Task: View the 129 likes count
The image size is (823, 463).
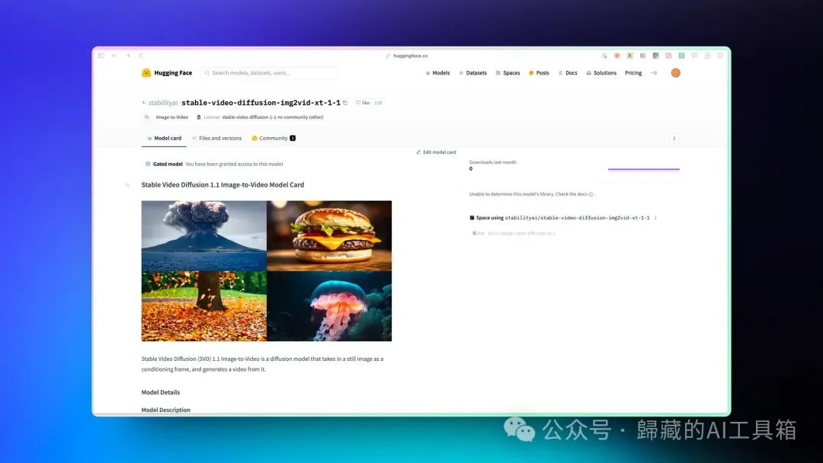Action: (378, 103)
